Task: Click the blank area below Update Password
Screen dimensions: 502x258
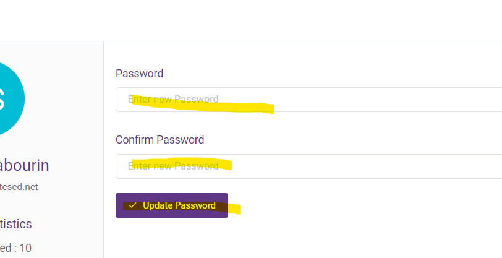Action: click(x=302, y=238)
